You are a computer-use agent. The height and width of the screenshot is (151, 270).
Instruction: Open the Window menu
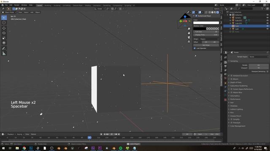[24, 5]
